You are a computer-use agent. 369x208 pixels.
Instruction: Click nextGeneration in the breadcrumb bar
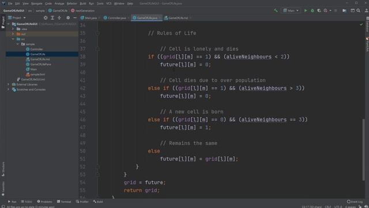click(x=82, y=10)
